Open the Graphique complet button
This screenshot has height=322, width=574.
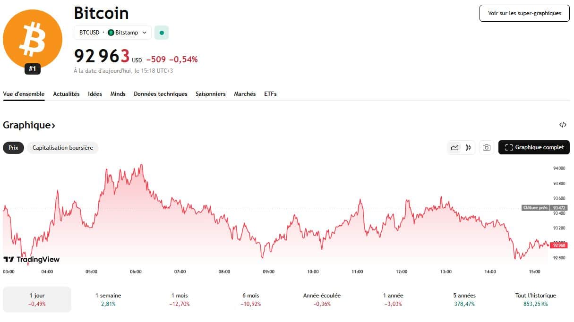click(x=534, y=147)
